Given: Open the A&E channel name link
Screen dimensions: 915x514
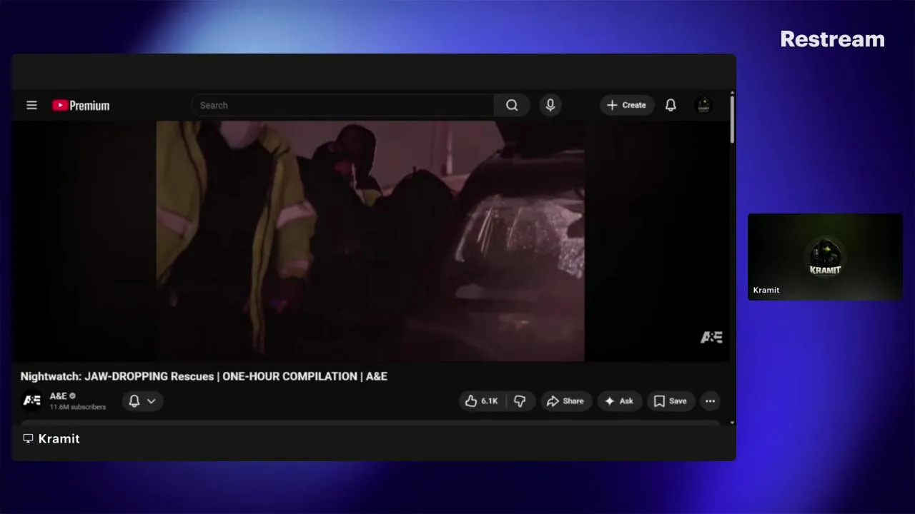Looking at the screenshot, I should tap(59, 395).
